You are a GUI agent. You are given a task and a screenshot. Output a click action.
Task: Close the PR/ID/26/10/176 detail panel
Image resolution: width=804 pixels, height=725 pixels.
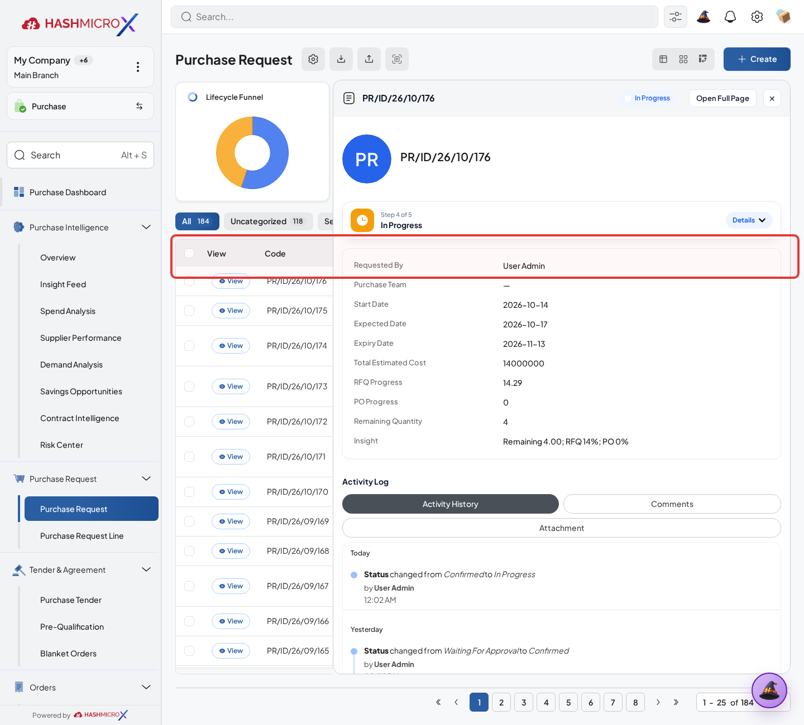[x=772, y=98]
